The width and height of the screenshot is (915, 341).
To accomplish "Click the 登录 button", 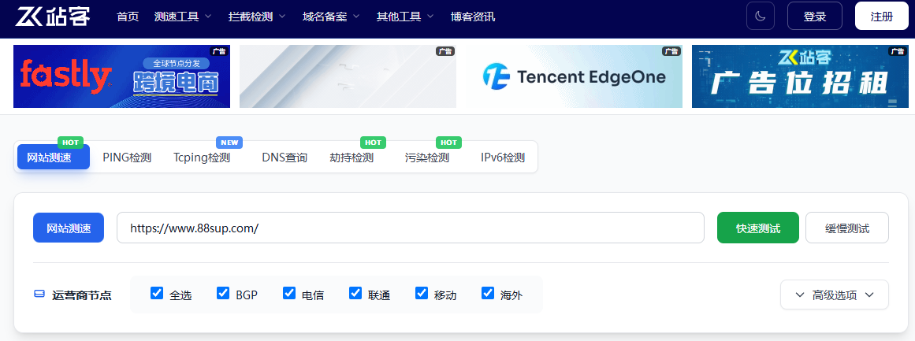I will pyautogui.click(x=814, y=16).
